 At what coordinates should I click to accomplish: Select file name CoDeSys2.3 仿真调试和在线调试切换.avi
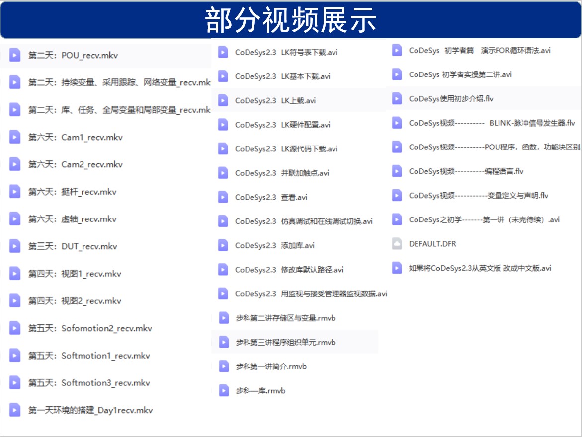pyautogui.click(x=304, y=221)
